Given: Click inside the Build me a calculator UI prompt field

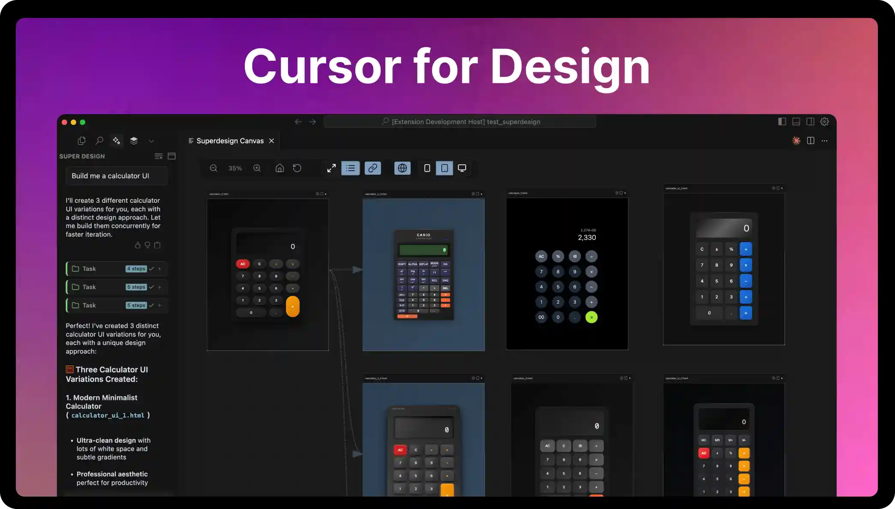Looking at the screenshot, I should tap(116, 176).
